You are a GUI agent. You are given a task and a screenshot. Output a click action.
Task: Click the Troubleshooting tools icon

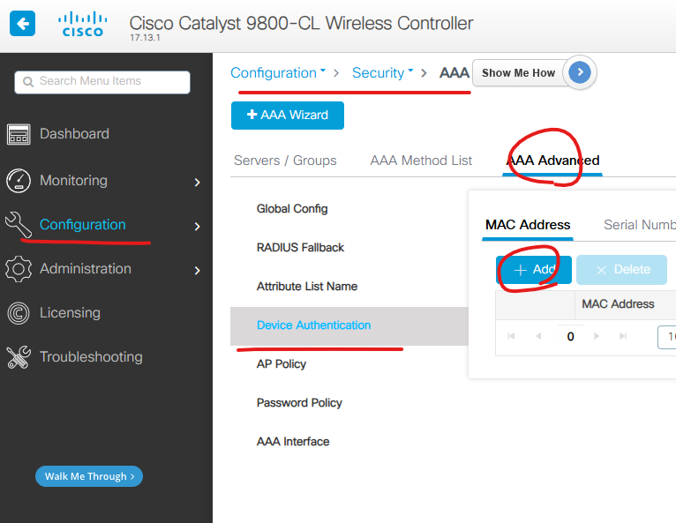pos(19,356)
